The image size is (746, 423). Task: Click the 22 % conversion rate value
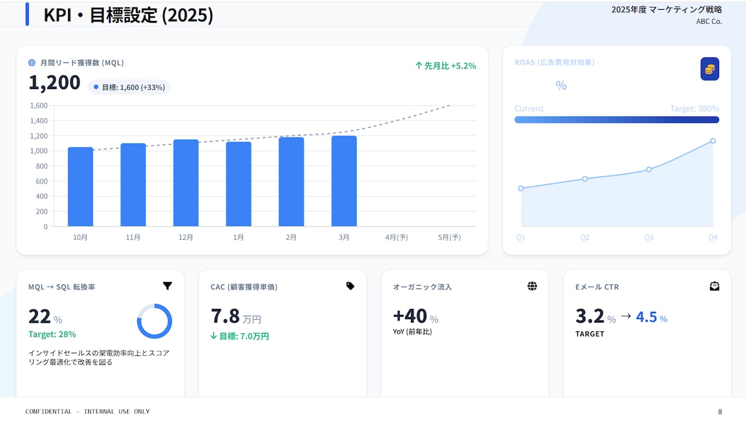(x=45, y=316)
